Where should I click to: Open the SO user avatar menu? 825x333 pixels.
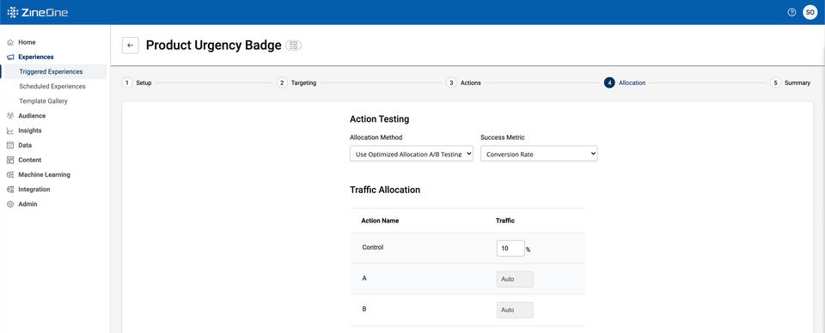[810, 12]
